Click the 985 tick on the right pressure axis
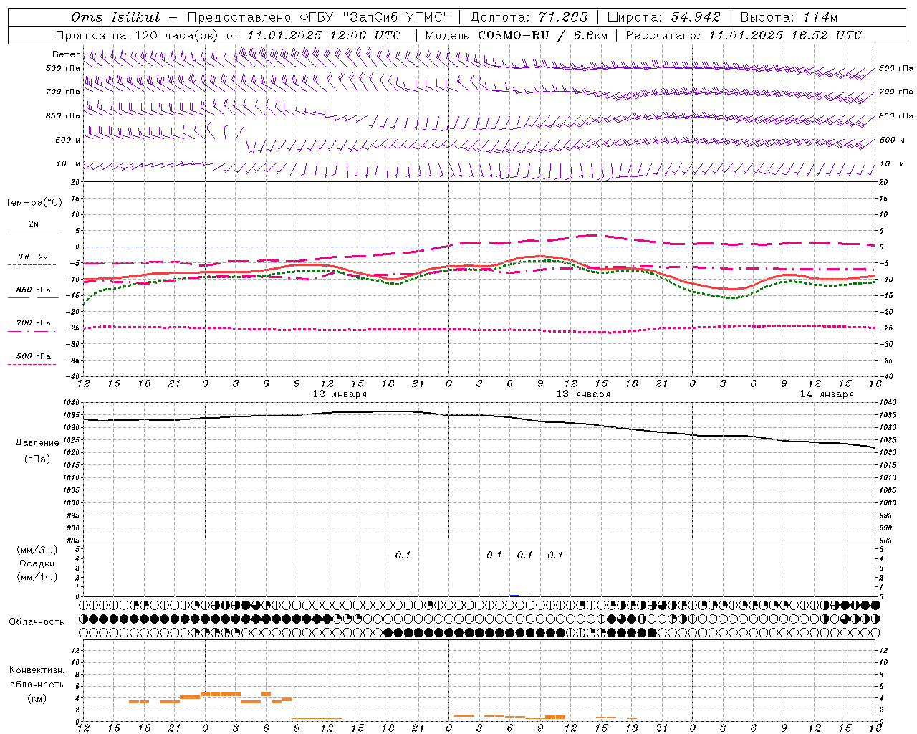This screenshot has height=734, width=917. click(887, 541)
